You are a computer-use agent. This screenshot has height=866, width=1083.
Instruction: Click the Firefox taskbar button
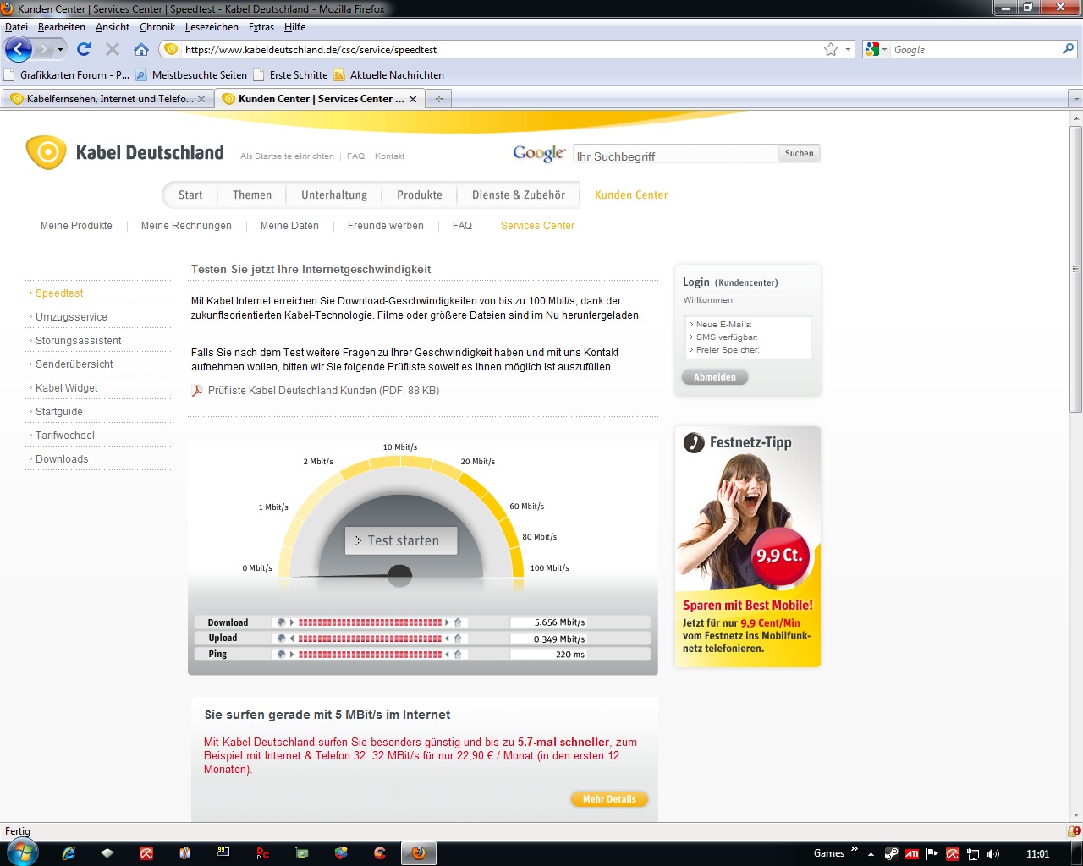click(418, 853)
